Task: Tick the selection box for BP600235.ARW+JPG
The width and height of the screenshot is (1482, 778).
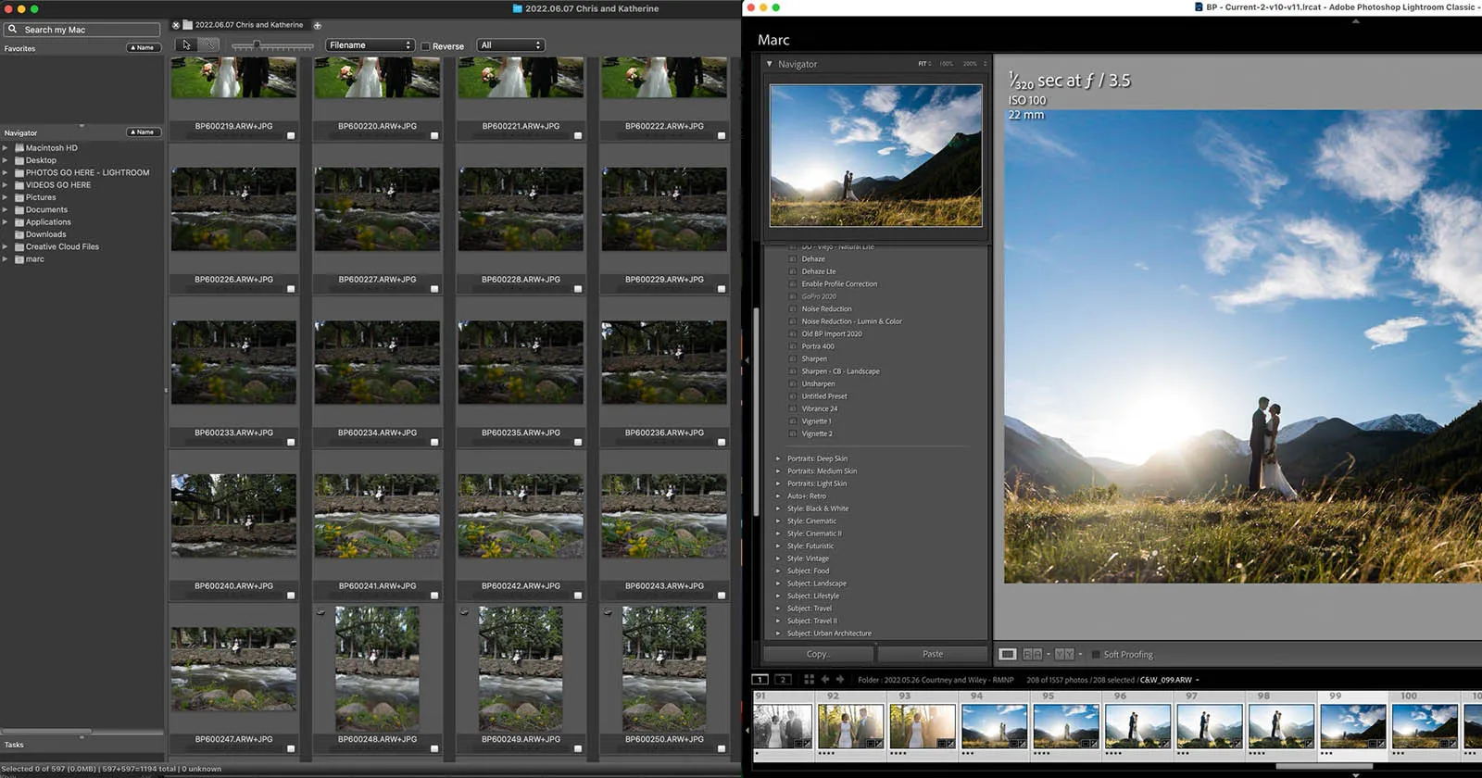Action: 578,443
